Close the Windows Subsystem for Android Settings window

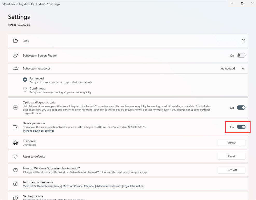click(x=252, y=3)
